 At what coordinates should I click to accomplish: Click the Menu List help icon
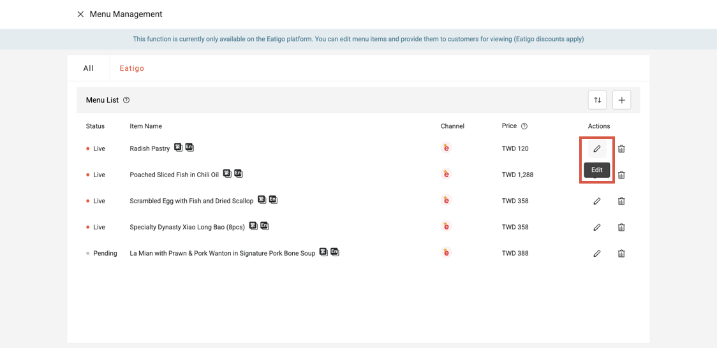[126, 100]
